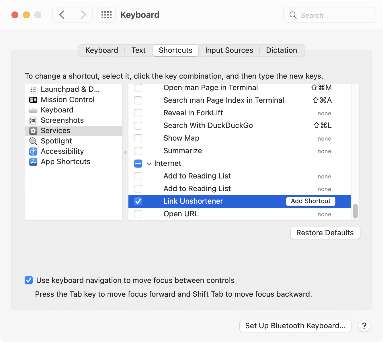Image resolution: width=383 pixels, height=342 pixels.
Task: Click the services list scrollbar thumb
Action: click(x=355, y=211)
